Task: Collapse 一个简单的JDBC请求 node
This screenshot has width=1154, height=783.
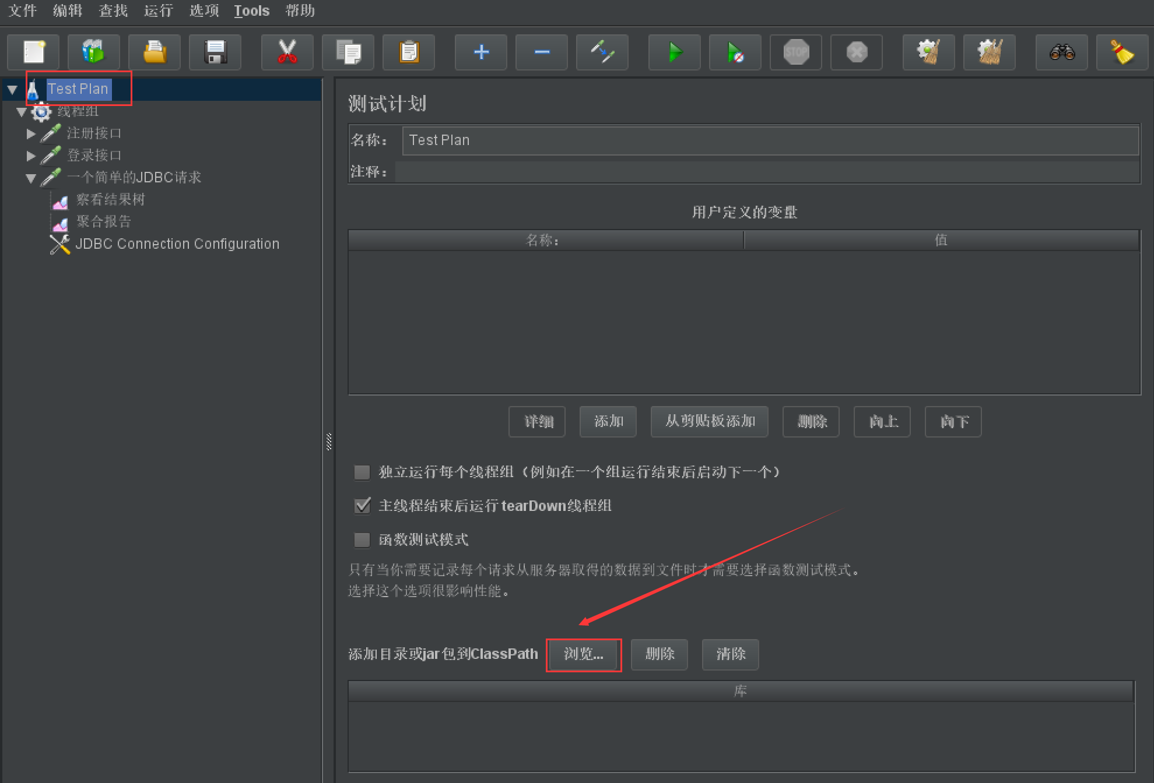Action: pos(31,178)
